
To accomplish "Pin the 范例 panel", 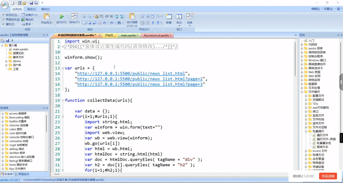I will tap(338, 35).
